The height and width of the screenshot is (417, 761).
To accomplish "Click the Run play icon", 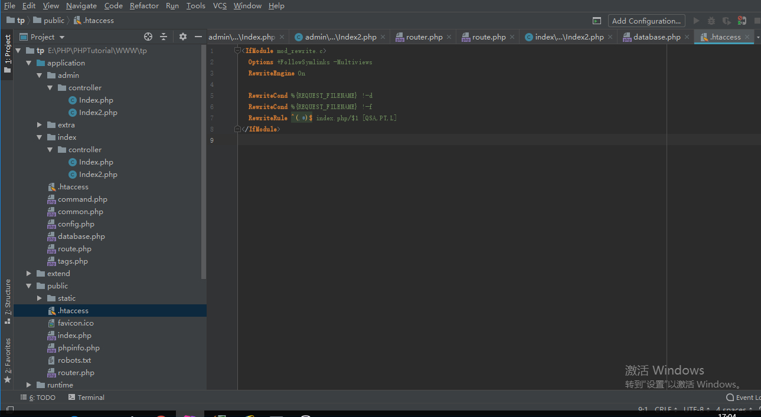I will coord(696,21).
